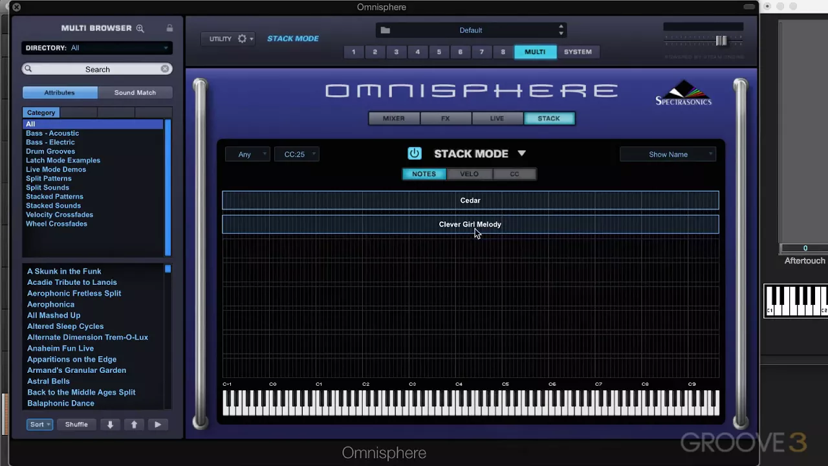Open the Category column header
The height and width of the screenshot is (466, 828).
[x=41, y=113]
